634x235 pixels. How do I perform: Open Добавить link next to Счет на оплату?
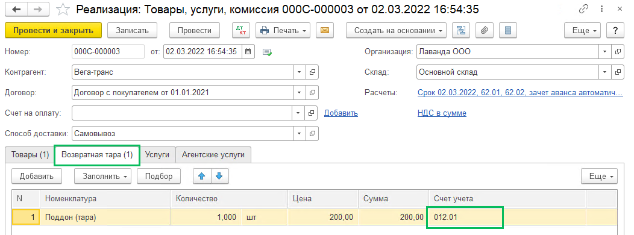pyautogui.click(x=341, y=113)
